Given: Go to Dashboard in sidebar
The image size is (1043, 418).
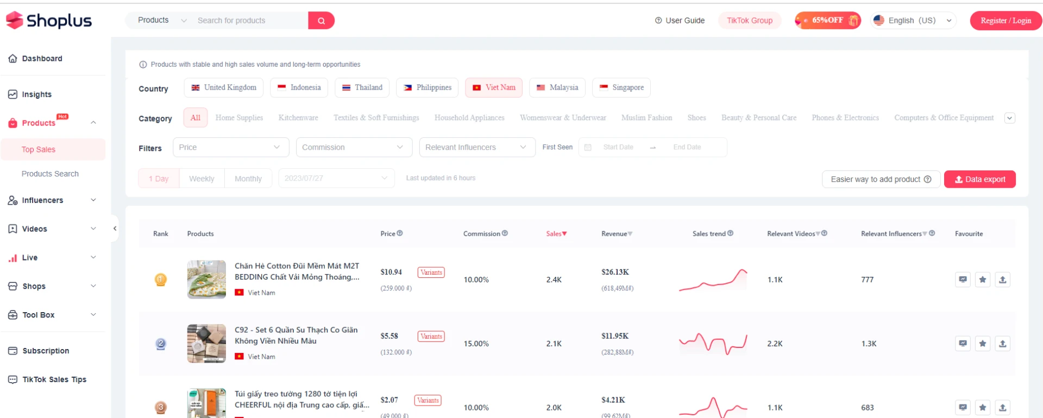Looking at the screenshot, I should (x=42, y=59).
